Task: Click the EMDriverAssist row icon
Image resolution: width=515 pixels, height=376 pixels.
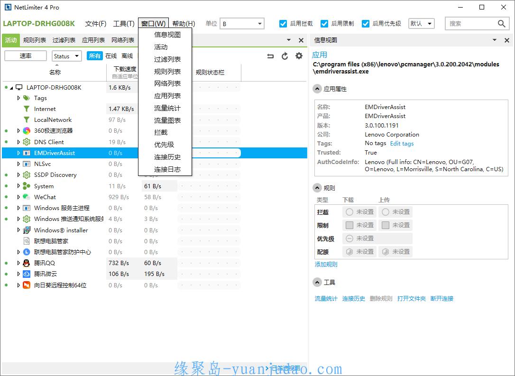Action: click(x=27, y=153)
